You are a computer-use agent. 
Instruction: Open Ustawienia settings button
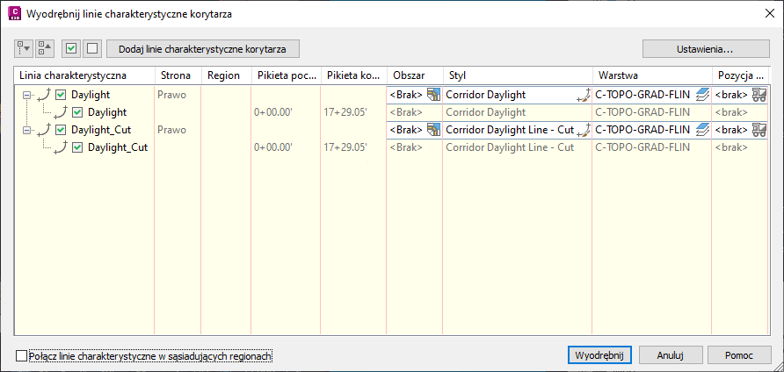coord(704,48)
